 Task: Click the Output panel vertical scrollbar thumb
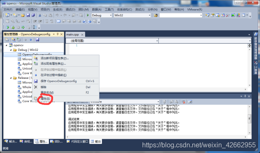tap(250, 118)
